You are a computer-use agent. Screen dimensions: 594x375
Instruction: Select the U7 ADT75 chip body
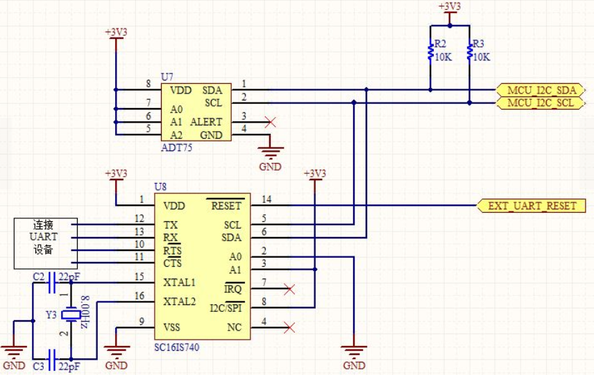pos(196,112)
